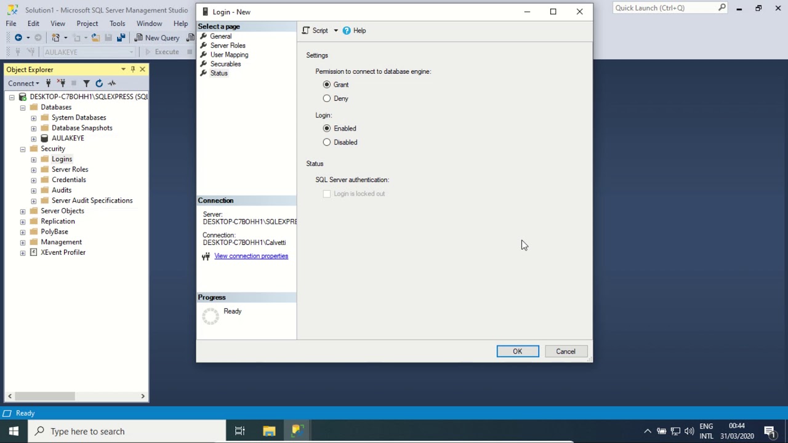
Task: Expand the Management node
Action: pyautogui.click(x=23, y=242)
